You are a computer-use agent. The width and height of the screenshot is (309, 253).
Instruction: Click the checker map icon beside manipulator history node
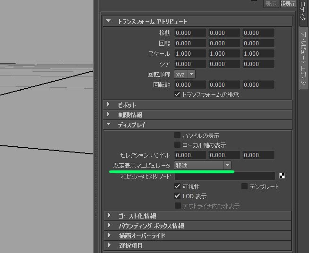pyautogui.click(x=282, y=176)
